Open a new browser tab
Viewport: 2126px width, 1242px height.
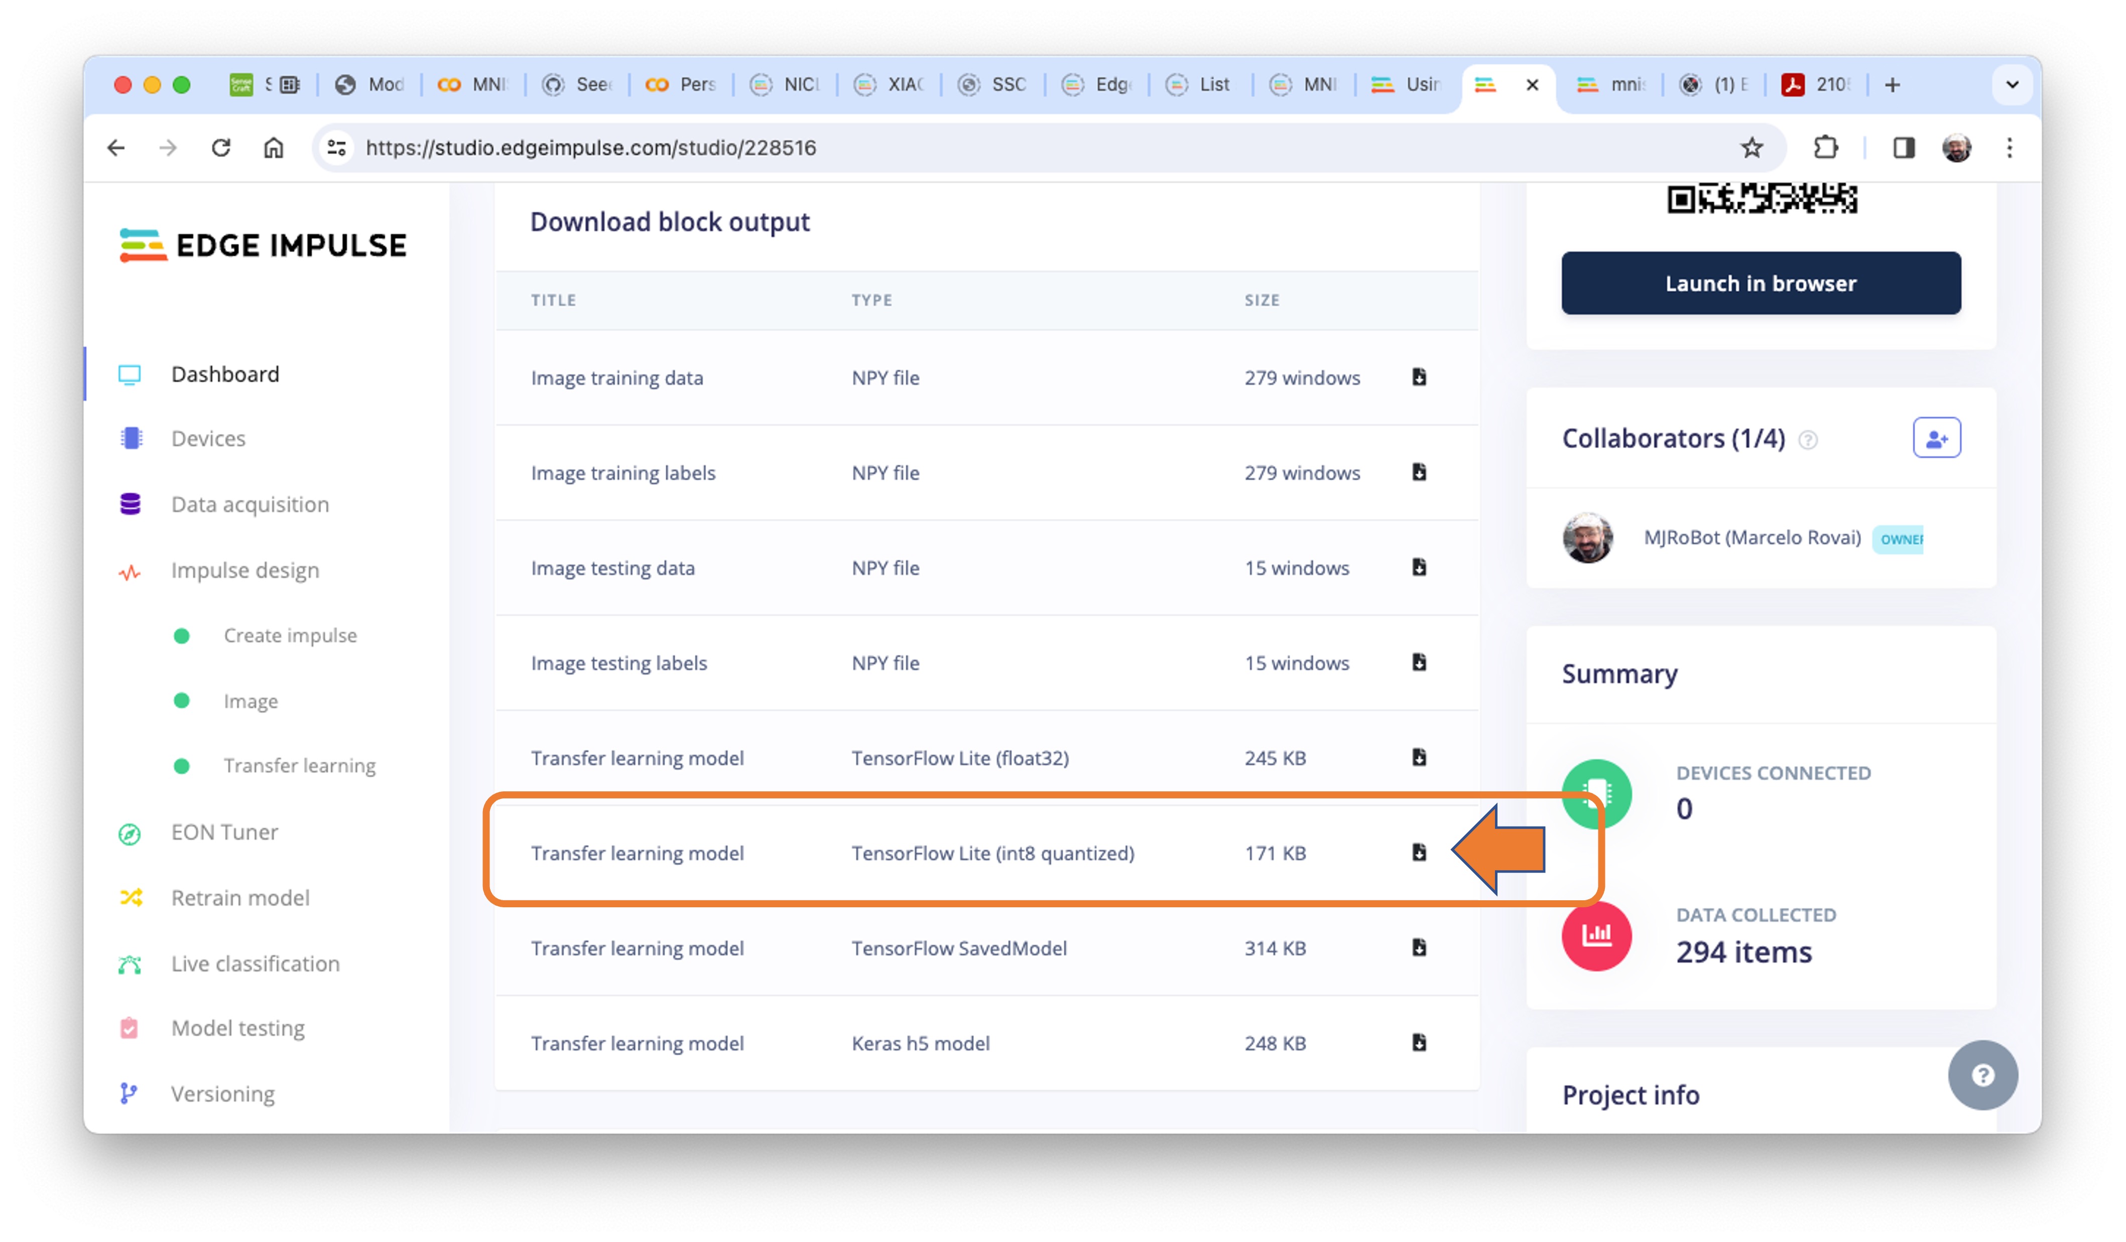(1892, 84)
